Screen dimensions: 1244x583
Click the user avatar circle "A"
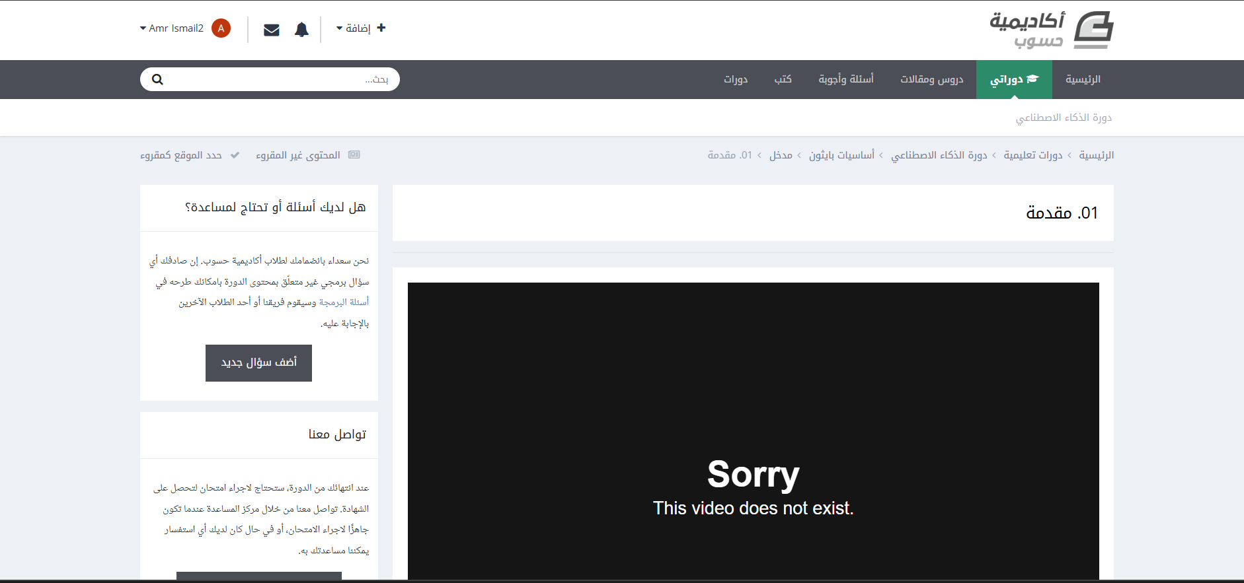coord(221,28)
